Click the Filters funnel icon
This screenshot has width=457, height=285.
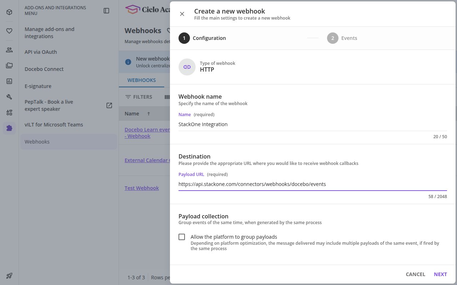tap(128, 97)
